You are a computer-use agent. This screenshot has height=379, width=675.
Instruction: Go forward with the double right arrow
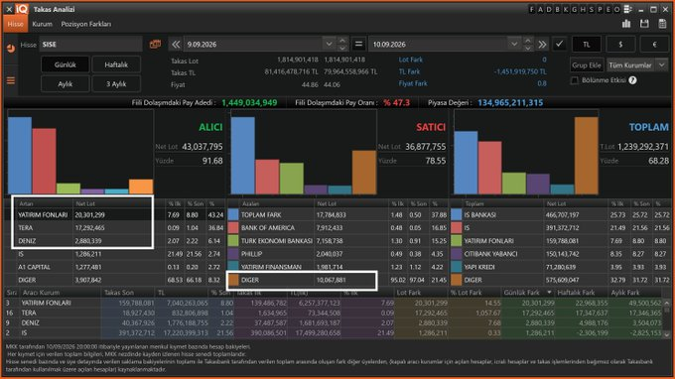click(x=542, y=44)
